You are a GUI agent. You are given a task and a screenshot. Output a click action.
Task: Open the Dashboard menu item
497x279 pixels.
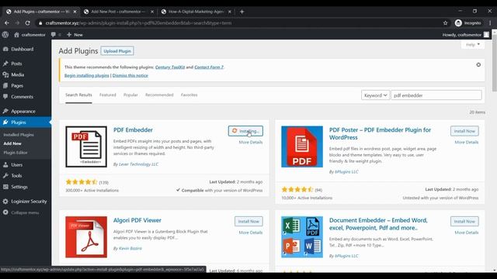pyautogui.click(x=23, y=49)
